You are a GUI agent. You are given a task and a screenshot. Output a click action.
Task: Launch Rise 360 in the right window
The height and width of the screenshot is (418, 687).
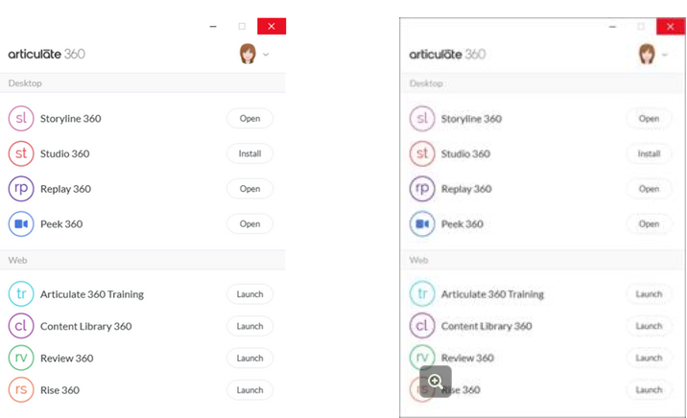click(x=649, y=389)
